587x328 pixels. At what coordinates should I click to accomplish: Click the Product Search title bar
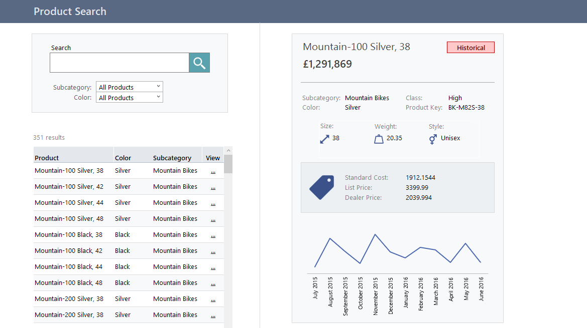point(70,11)
